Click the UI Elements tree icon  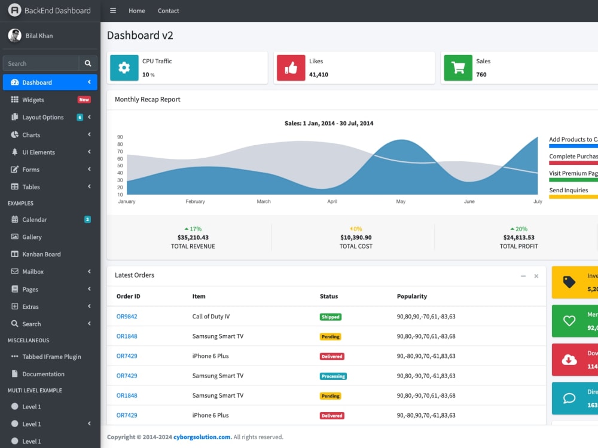(14, 152)
